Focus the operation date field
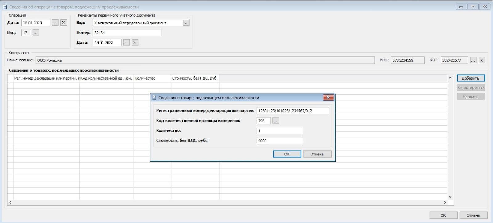 tap(36, 23)
